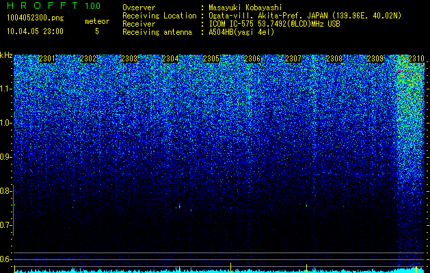Click the kHz axis unit label
This screenshot has height=273, width=430.
(x=6, y=55)
